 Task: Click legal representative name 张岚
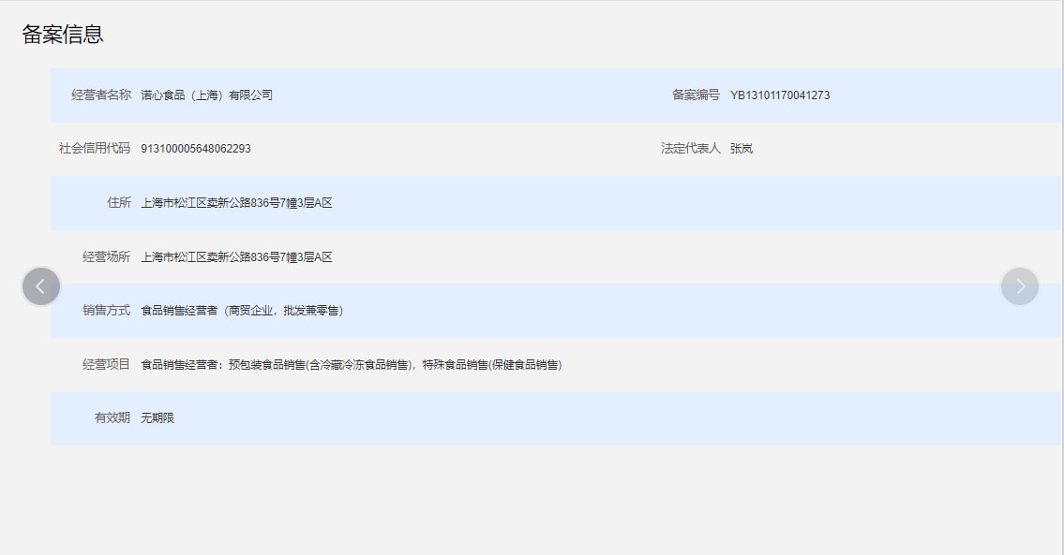coord(742,149)
